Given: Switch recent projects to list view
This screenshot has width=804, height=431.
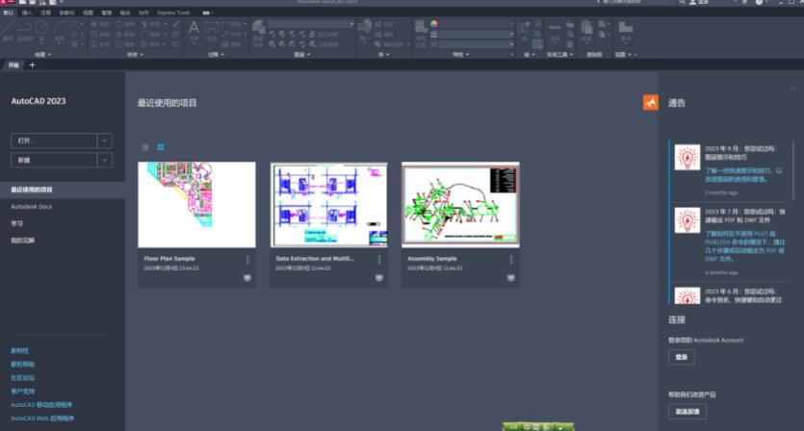Looking at the screenshot, I should 145,147.
